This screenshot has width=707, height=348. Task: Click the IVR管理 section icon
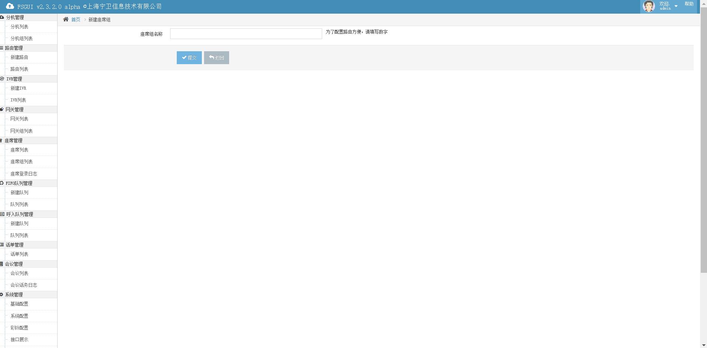click(2, 79)
